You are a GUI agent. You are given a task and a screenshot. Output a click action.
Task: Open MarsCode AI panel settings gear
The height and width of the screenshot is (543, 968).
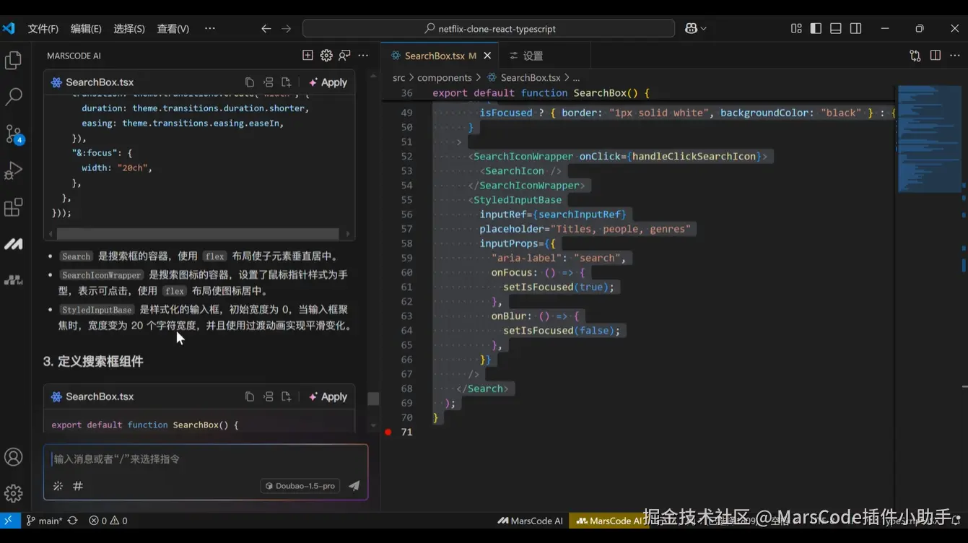[x=326, y=56]
